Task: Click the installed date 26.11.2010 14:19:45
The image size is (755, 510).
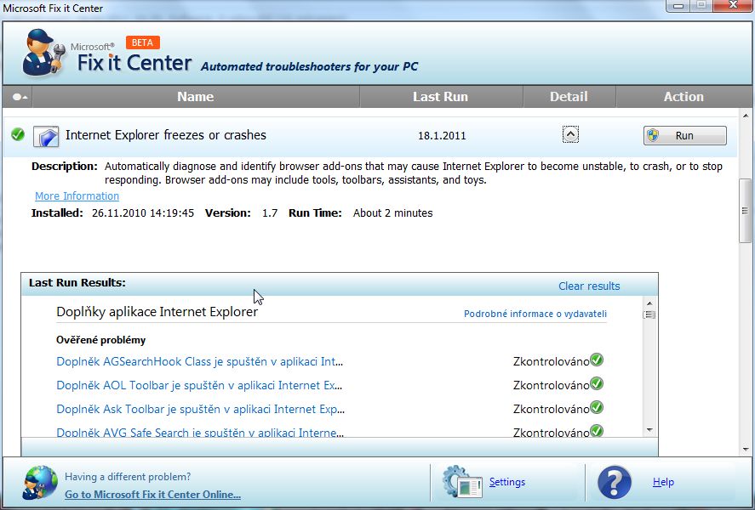Action: click(x=143, y=213)
